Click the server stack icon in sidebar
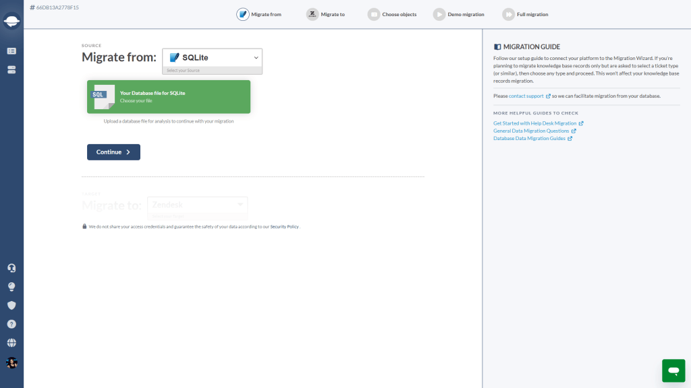This screenshot has width=691, height=388. [11, 69]
